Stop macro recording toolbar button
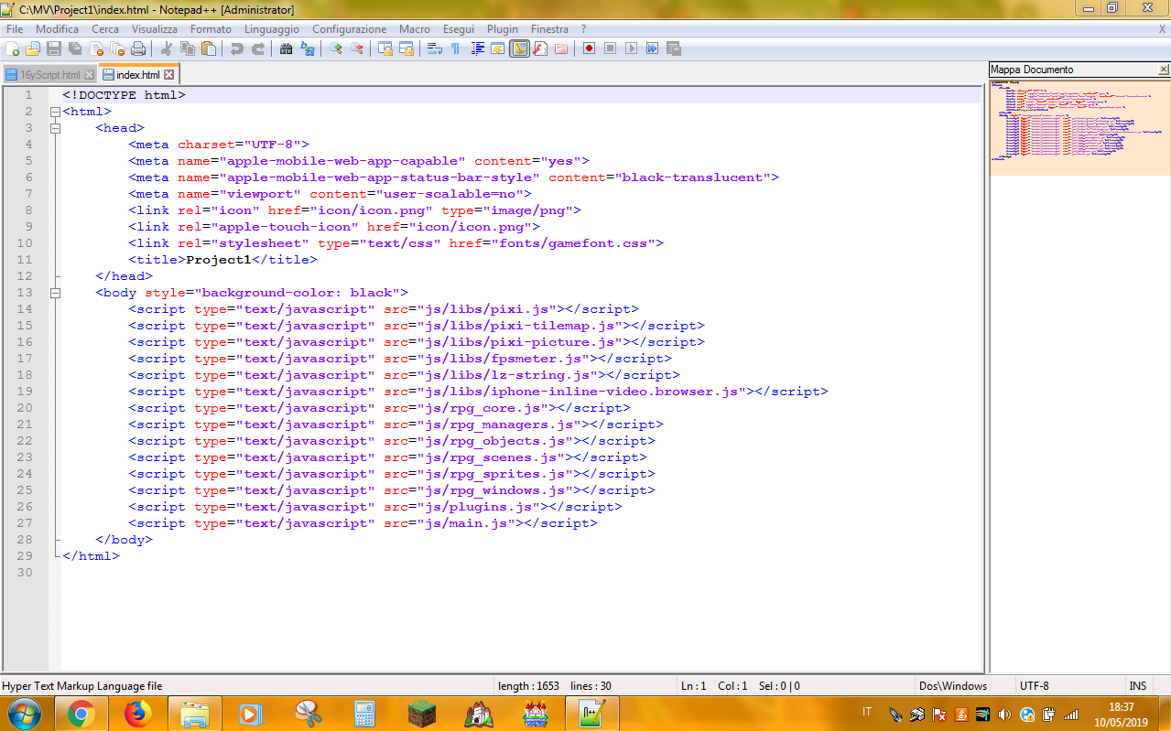The width and height of the screenshot is (1171, 731). pyautogui.click(x=610, y=48)
